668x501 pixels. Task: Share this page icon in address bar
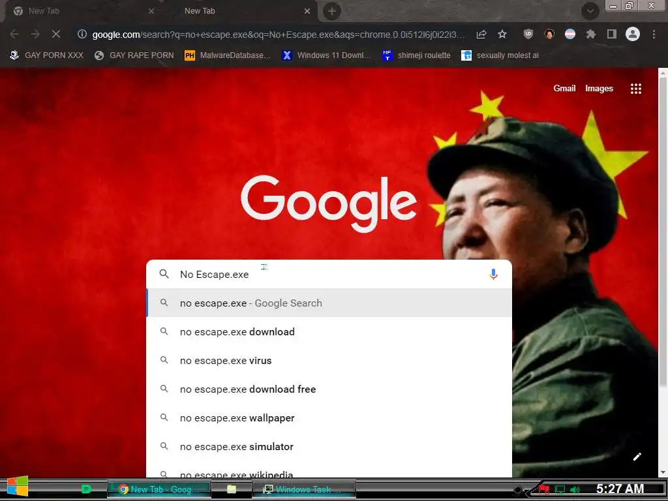481,34
